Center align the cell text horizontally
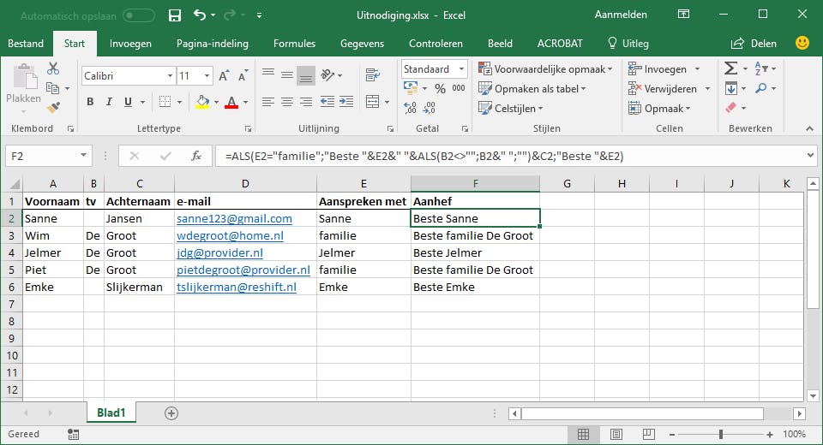The height and width of the screenshot is (445, 823). tap(287, 102)
